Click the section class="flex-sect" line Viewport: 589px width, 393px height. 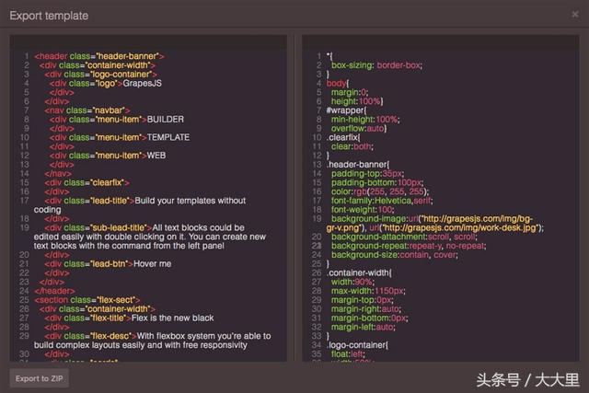click(x=87, y=300)
